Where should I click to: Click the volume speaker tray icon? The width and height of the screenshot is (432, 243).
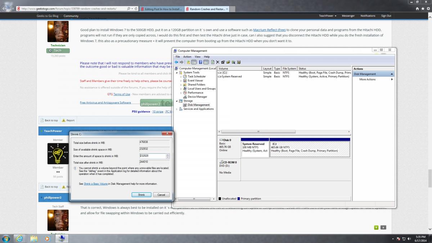pyautogui.click(x=409, y=239)
